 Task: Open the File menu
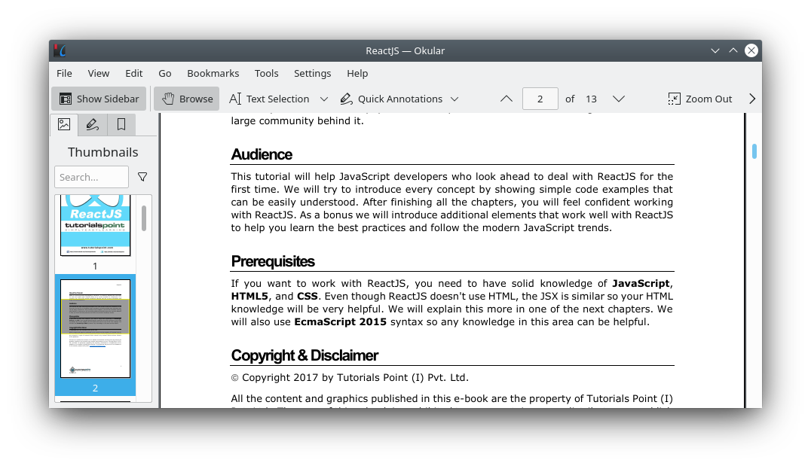coord(64,73)
